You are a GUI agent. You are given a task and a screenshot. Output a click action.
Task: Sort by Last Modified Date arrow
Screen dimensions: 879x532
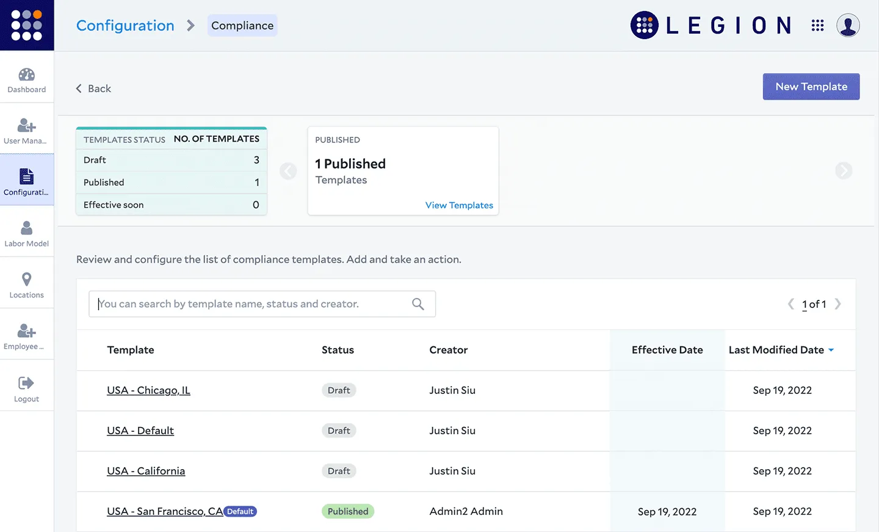tap(831, 350)
